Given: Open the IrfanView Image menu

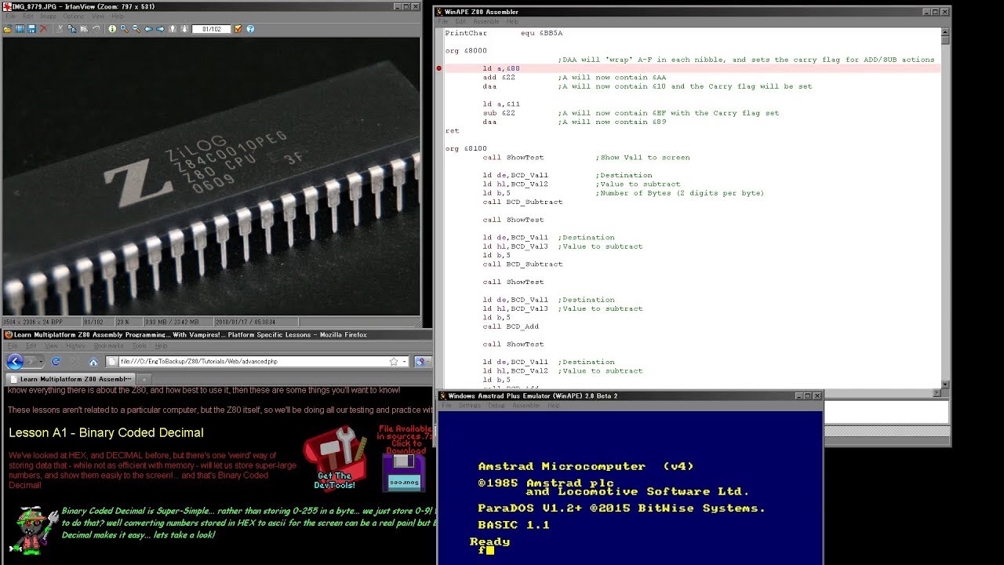Looking at the screenshot, I should pos(49,16).
